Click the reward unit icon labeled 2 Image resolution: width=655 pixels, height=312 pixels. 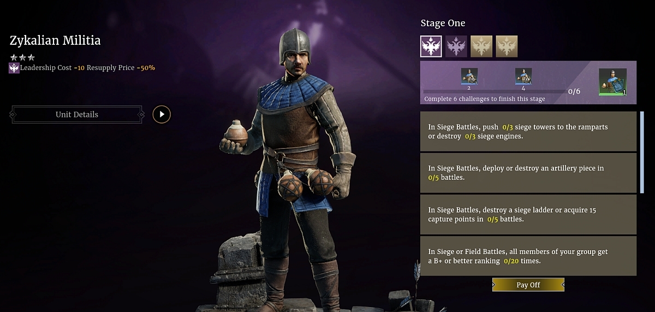click(469, 76)
